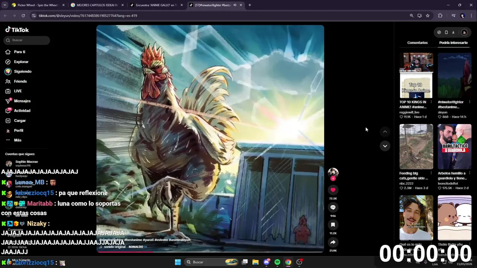477x268 pixels.
Task: Click the sonido original - RONALDO link
Action: pos(123,247)
